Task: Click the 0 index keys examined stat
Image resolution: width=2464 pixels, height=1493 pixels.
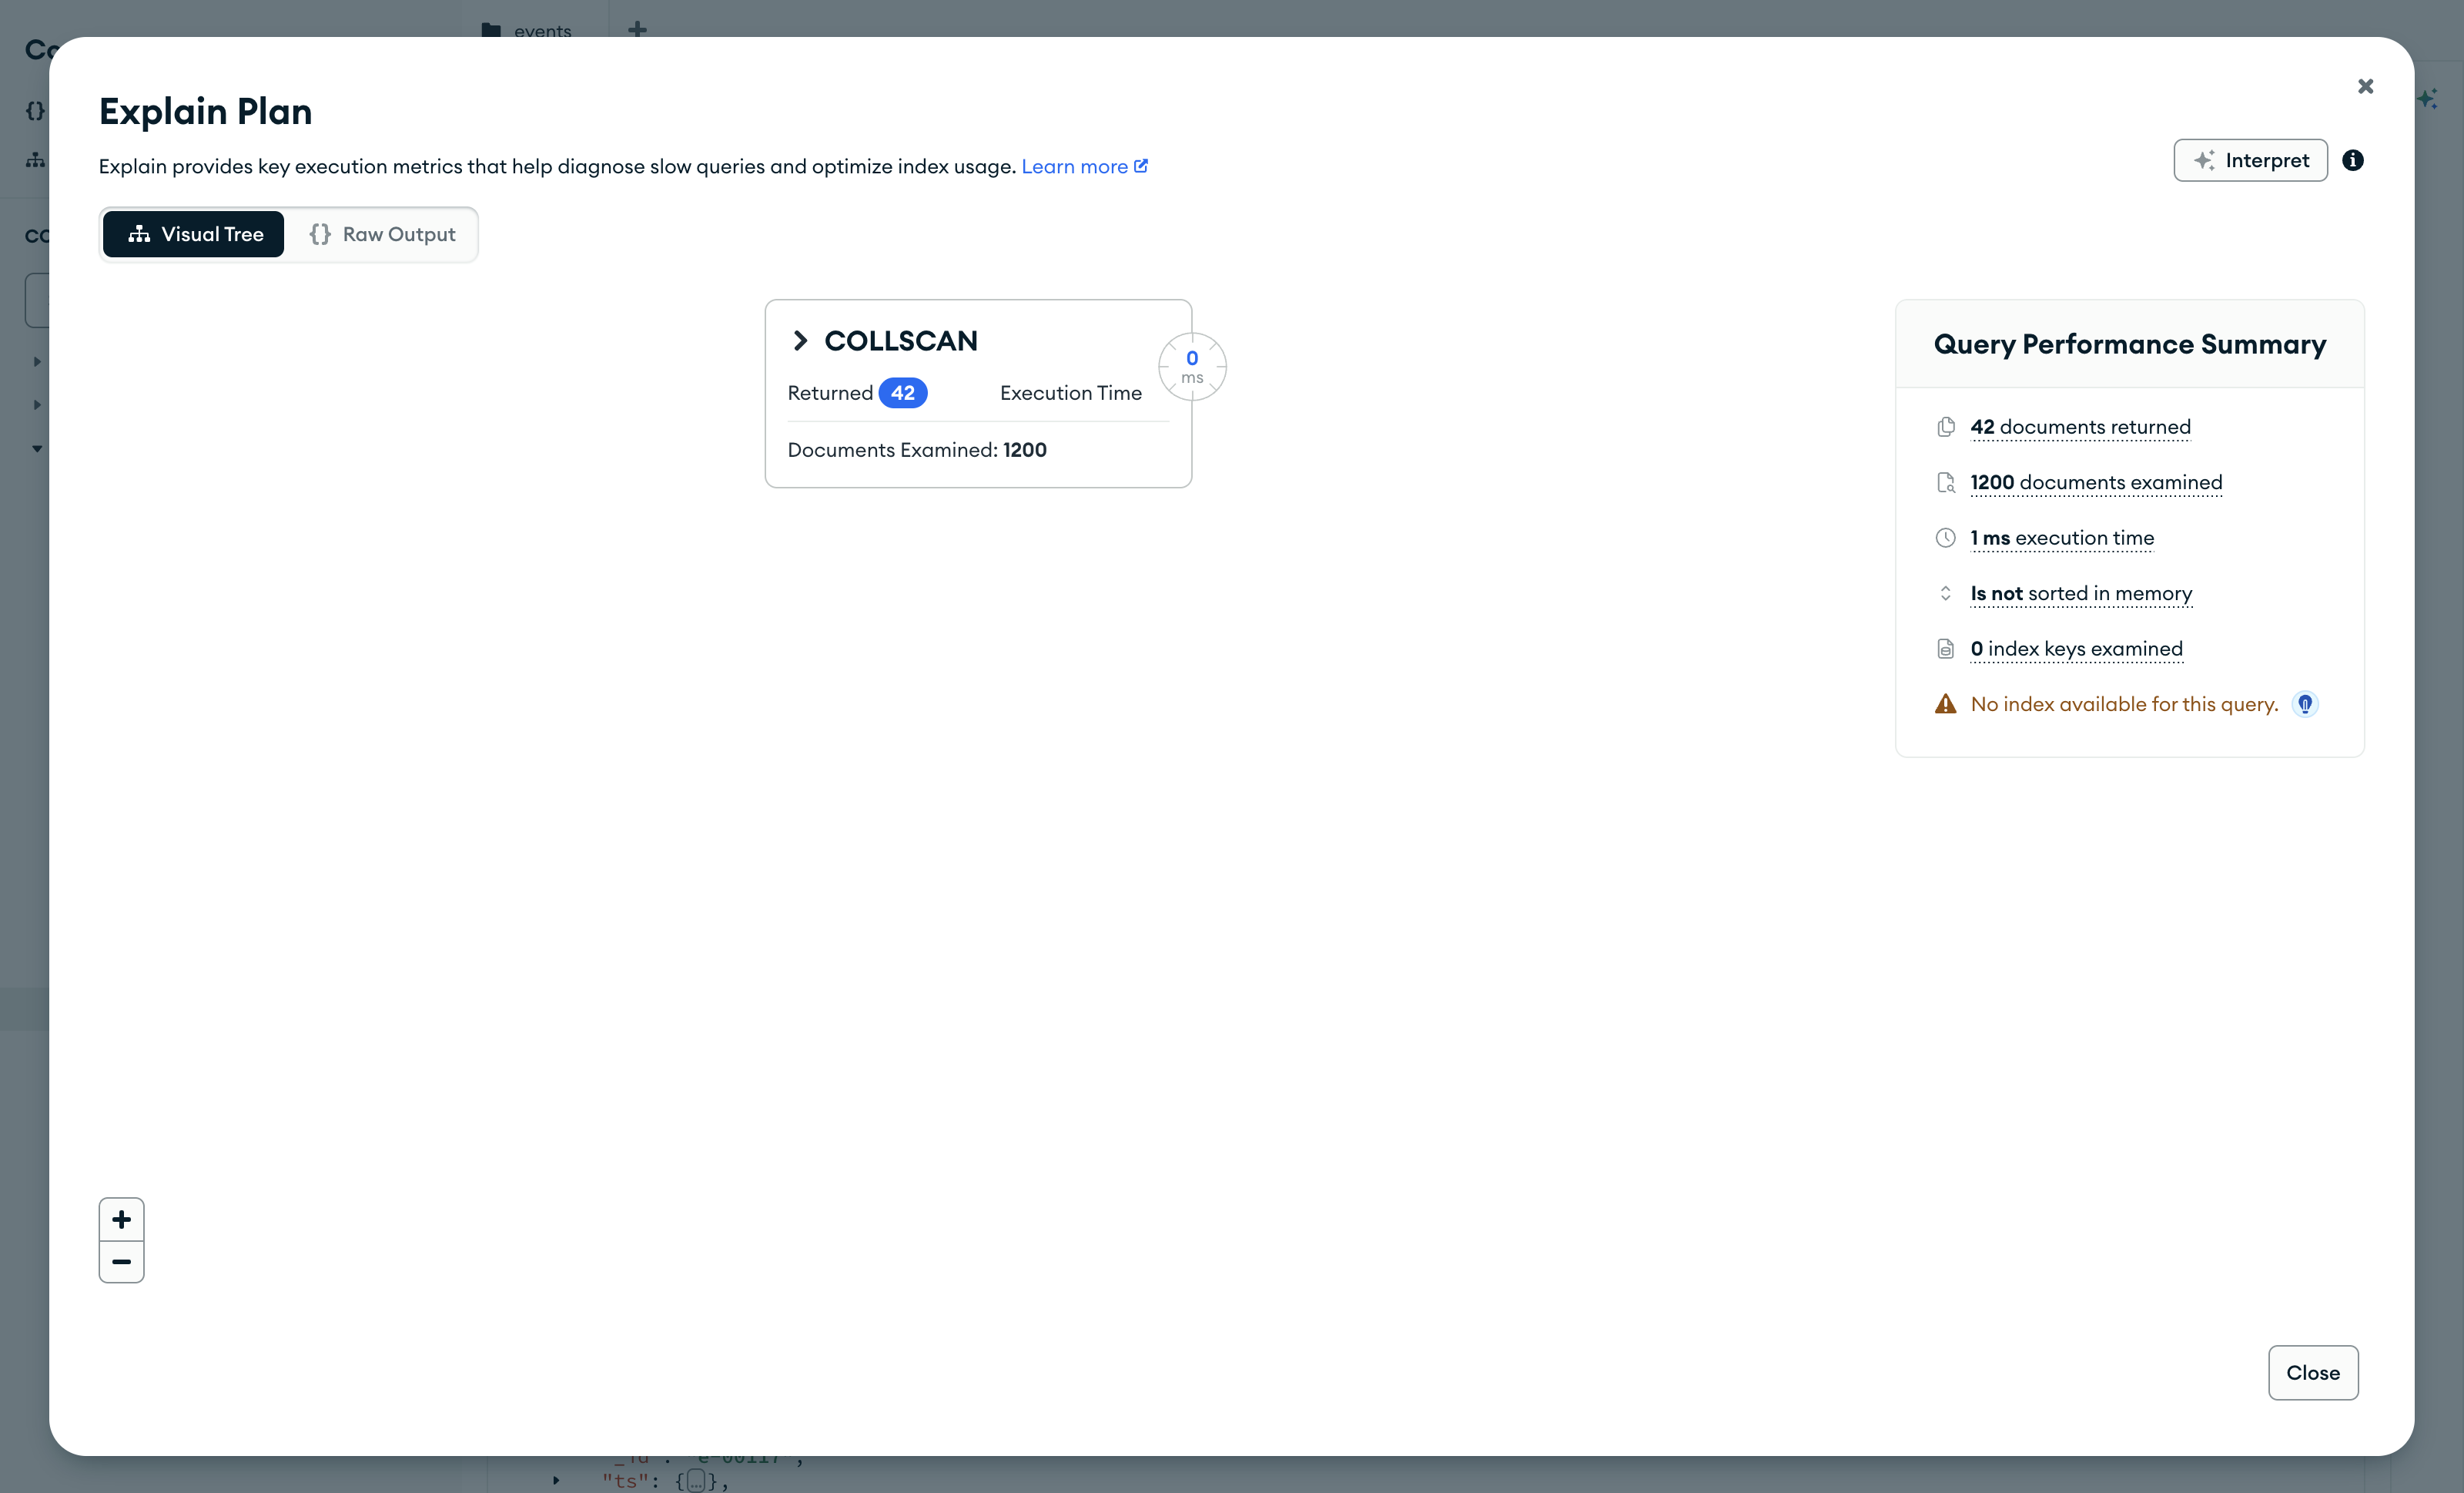Action: (x=2076, y=649)
